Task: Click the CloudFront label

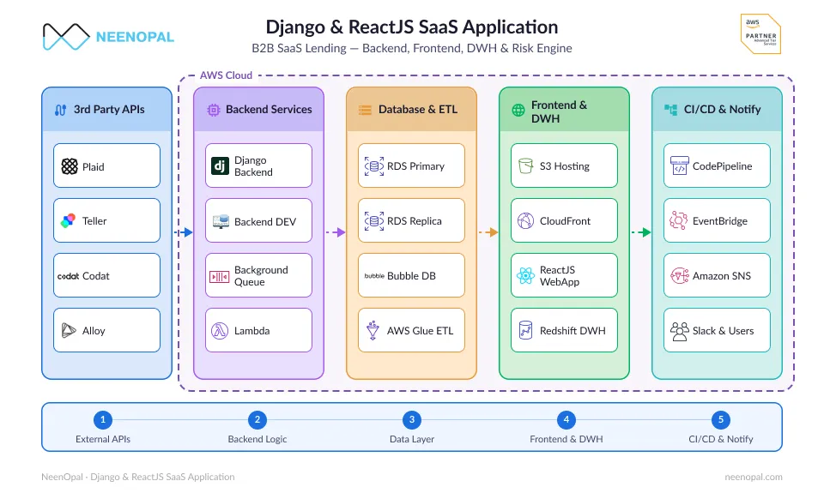Action: click(x=565, y=221)
